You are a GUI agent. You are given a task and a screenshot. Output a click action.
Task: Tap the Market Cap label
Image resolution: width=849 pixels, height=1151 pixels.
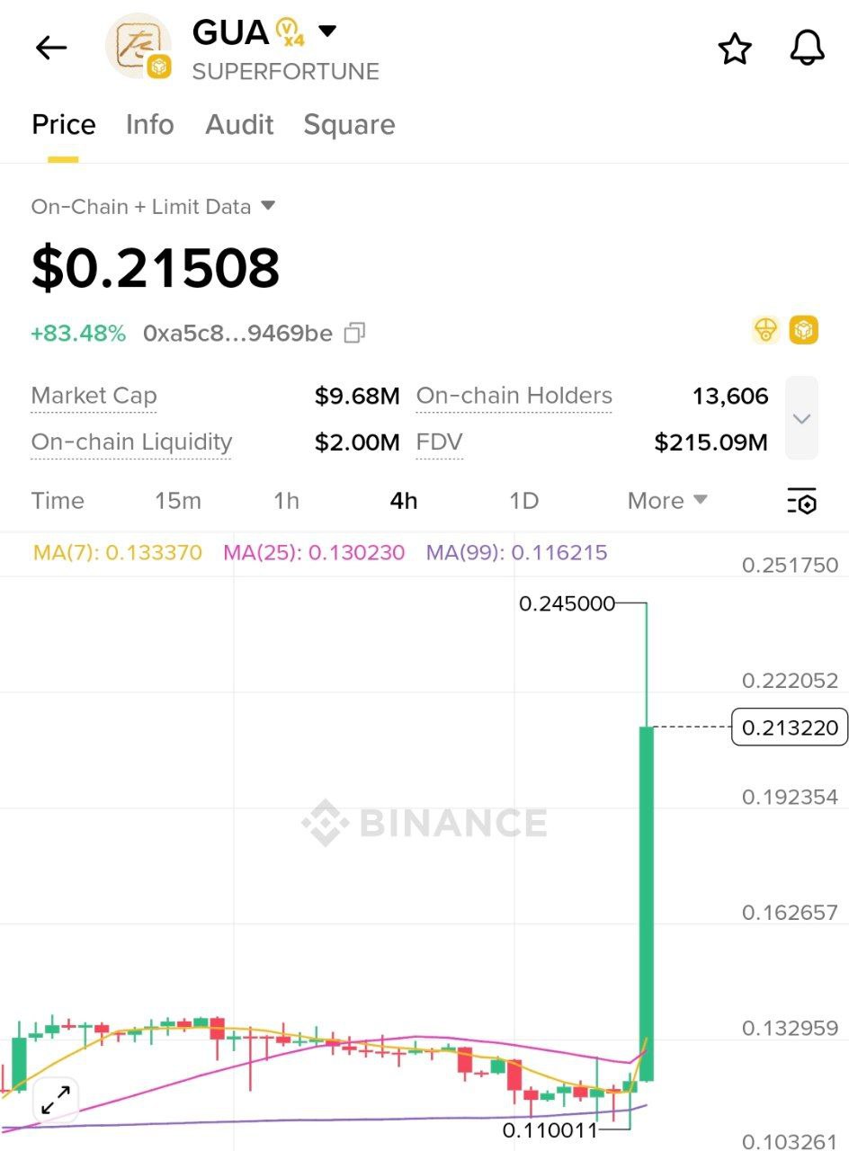click(x=94, y=396)
